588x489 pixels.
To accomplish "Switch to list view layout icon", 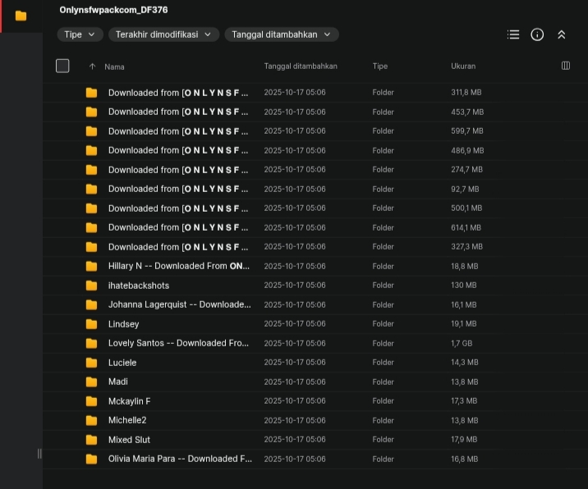I will pos(513,34).
